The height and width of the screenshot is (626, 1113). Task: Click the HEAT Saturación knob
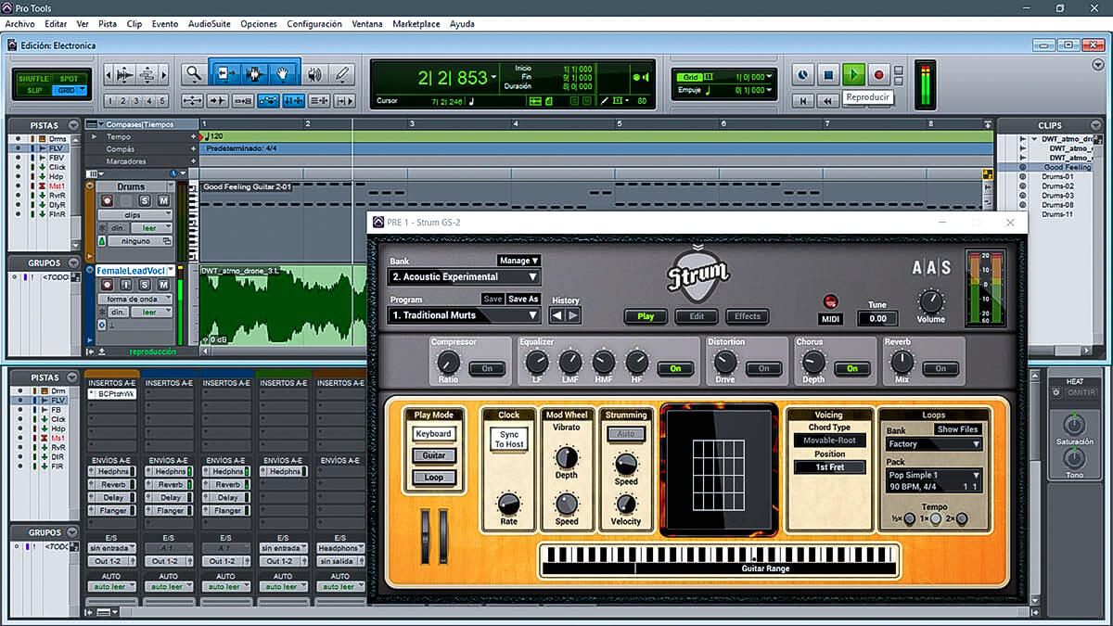[1073, 425]
